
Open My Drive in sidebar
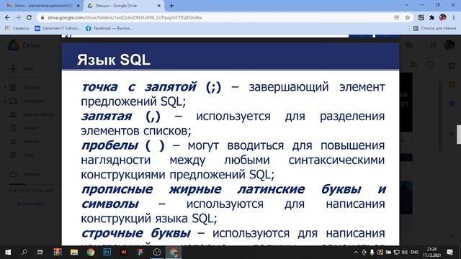tap(32, 88)
